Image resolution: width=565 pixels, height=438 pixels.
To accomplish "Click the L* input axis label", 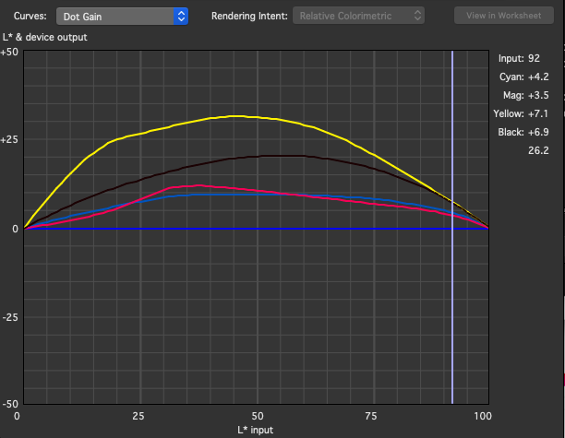I will tap(256, 430).
